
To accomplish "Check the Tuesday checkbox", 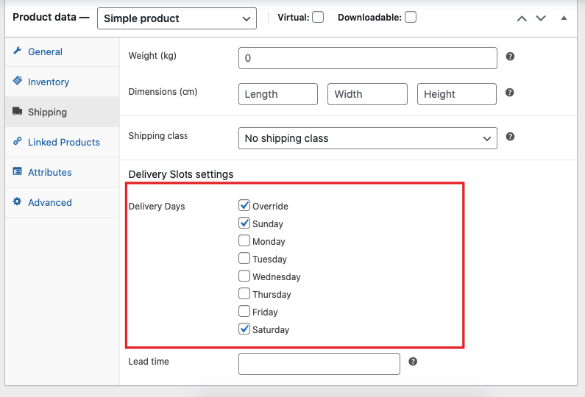I will click(x=244, y=258).
